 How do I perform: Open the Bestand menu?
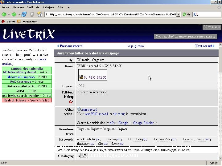(x=6, y=7)
